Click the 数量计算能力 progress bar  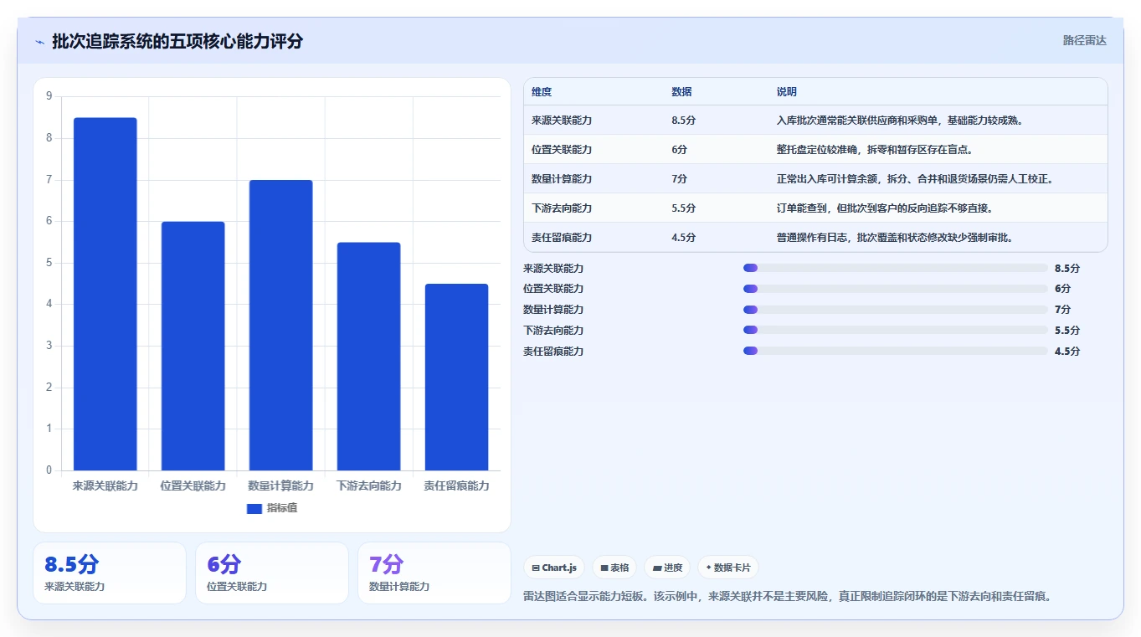pos(896,310)
